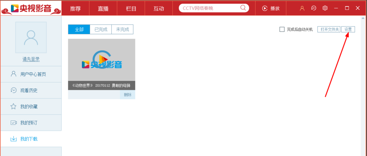This screenshot has height=156, width=367.
Task: Open the settings gear icon
Action: (325, 8)
